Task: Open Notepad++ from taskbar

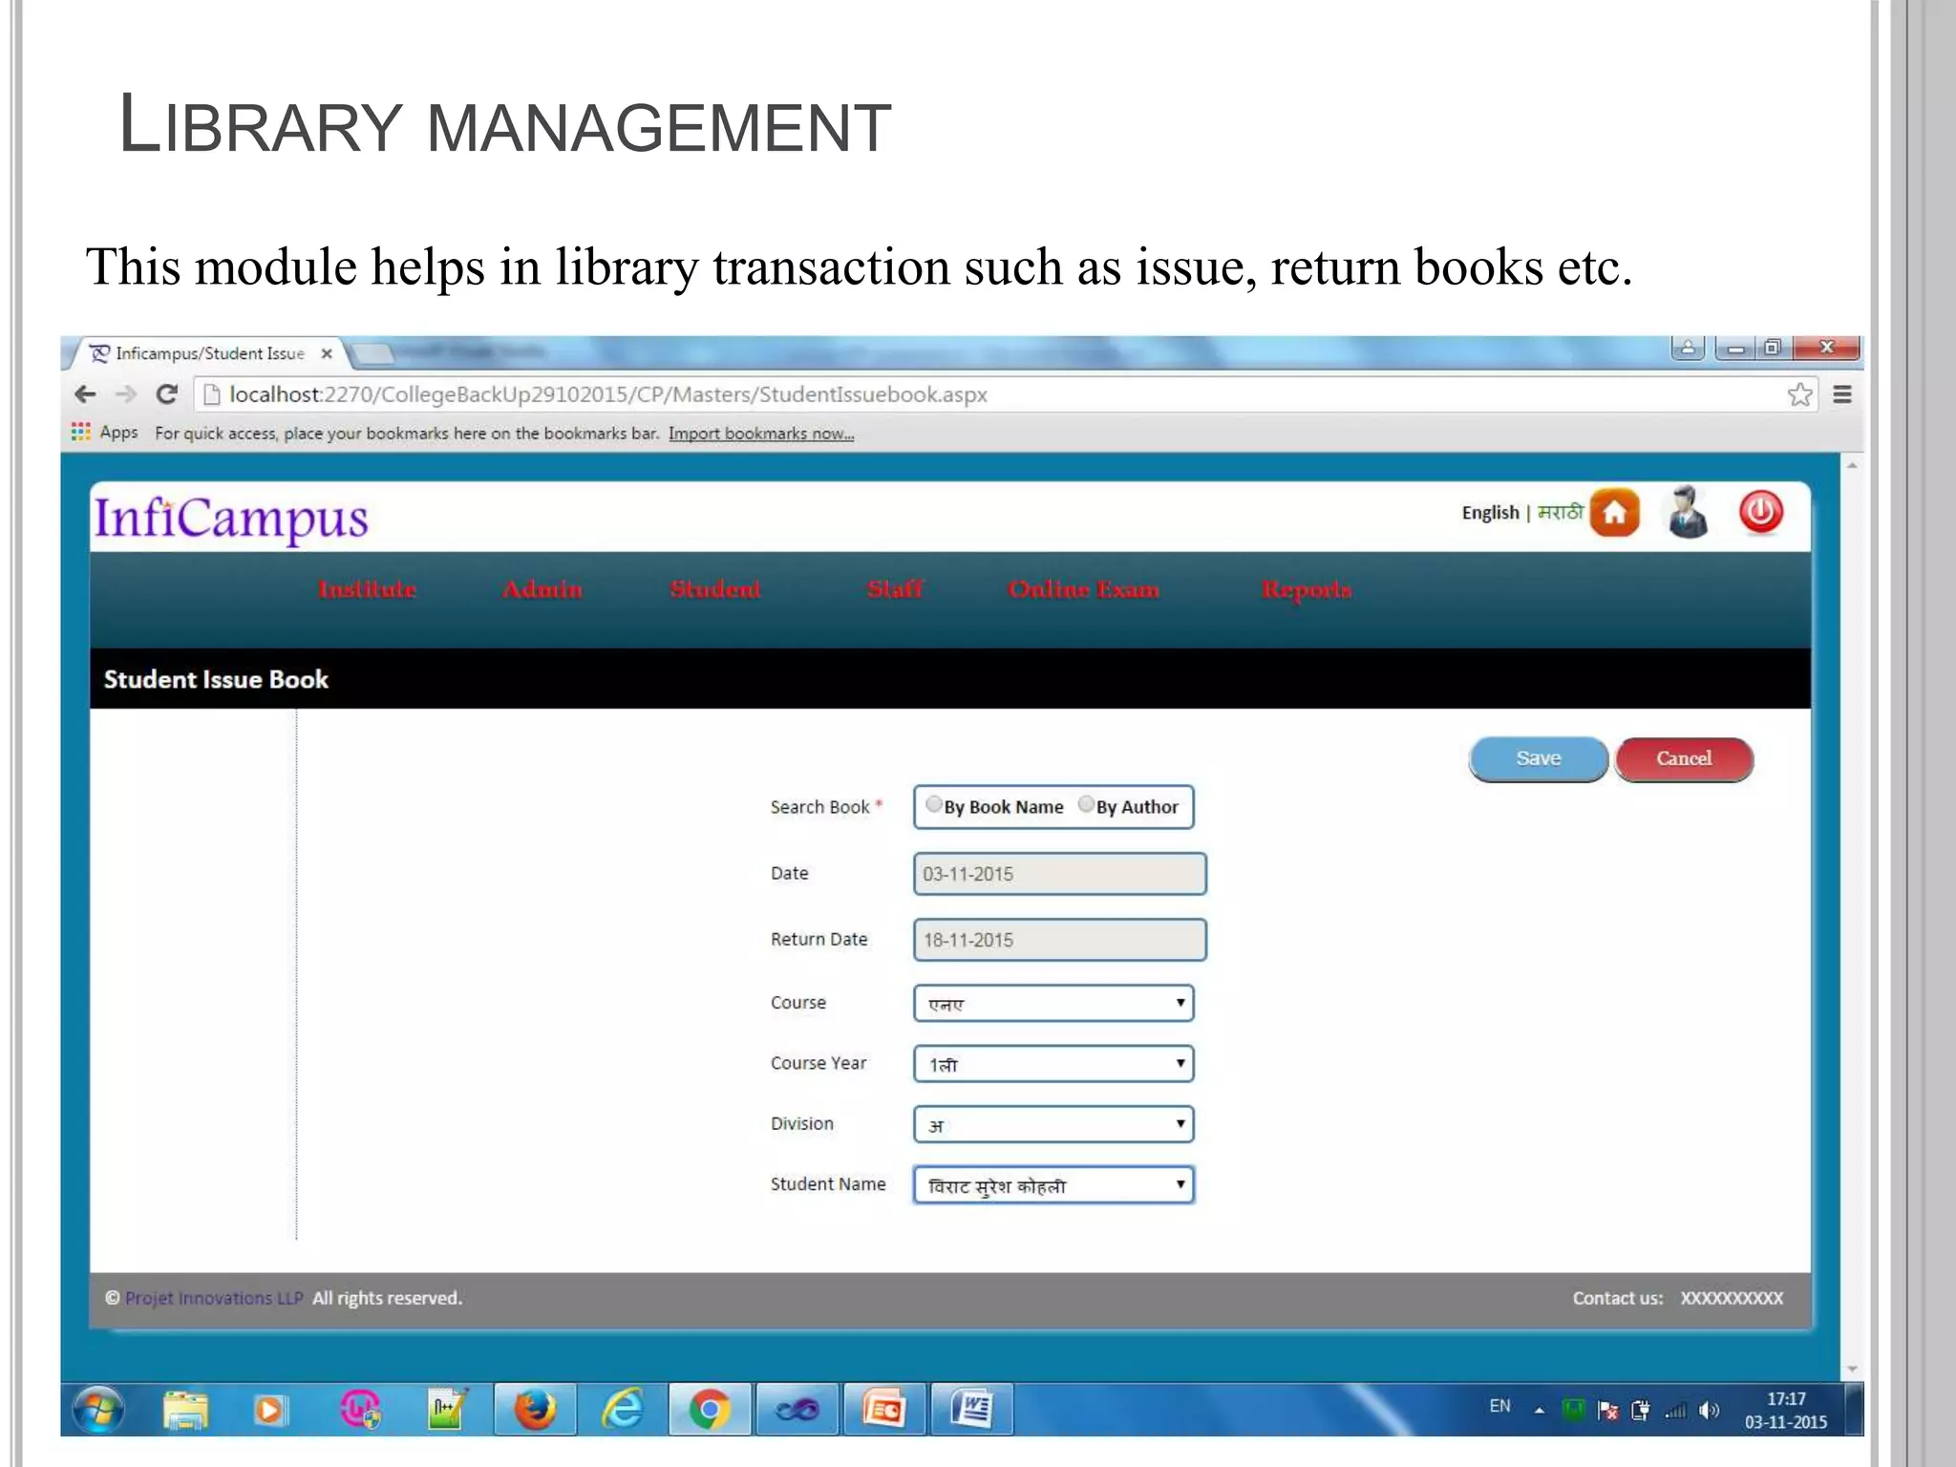Action: [447, 1410]
